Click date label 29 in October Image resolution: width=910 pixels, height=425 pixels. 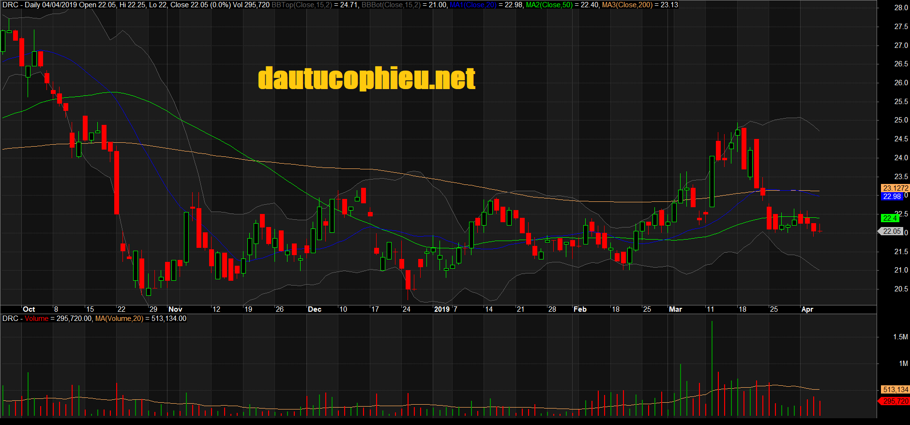[153, 309]
